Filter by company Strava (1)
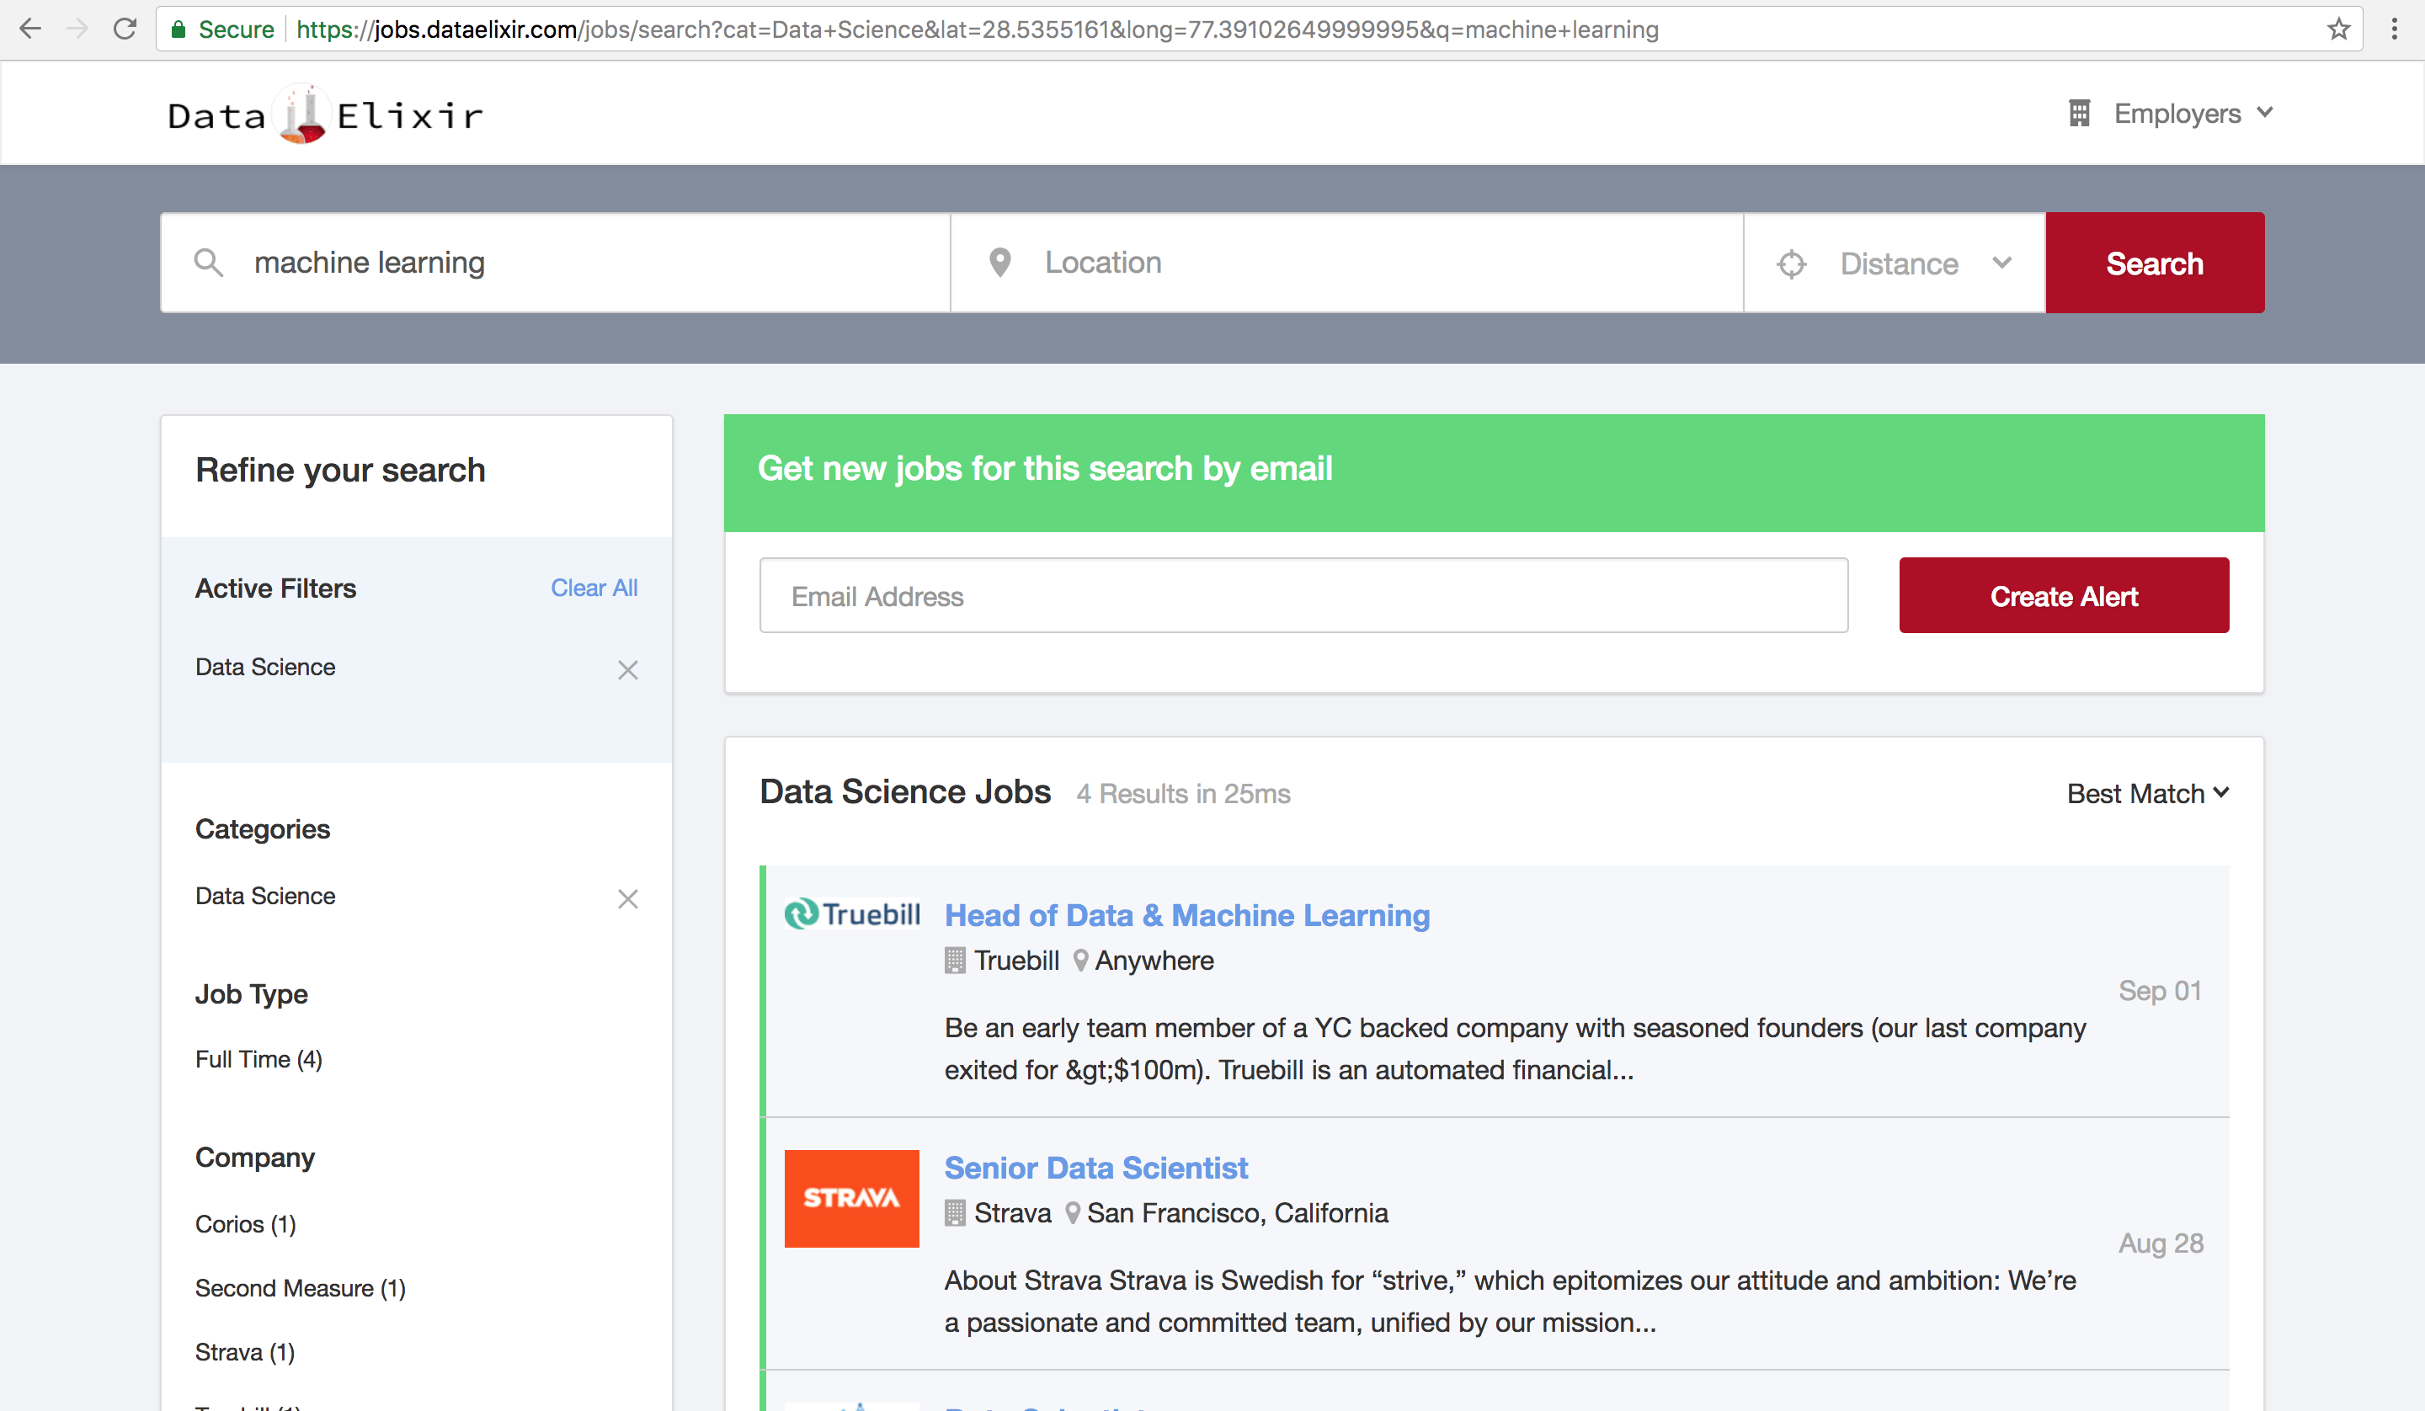The height and width of the screenshot is (1411, 2425). click(244, 1352)
